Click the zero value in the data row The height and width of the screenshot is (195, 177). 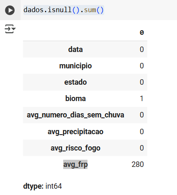(142, 49)
